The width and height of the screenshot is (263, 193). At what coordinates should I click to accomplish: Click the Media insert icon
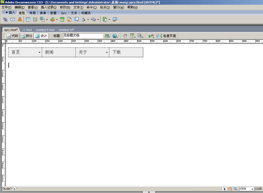52,19
